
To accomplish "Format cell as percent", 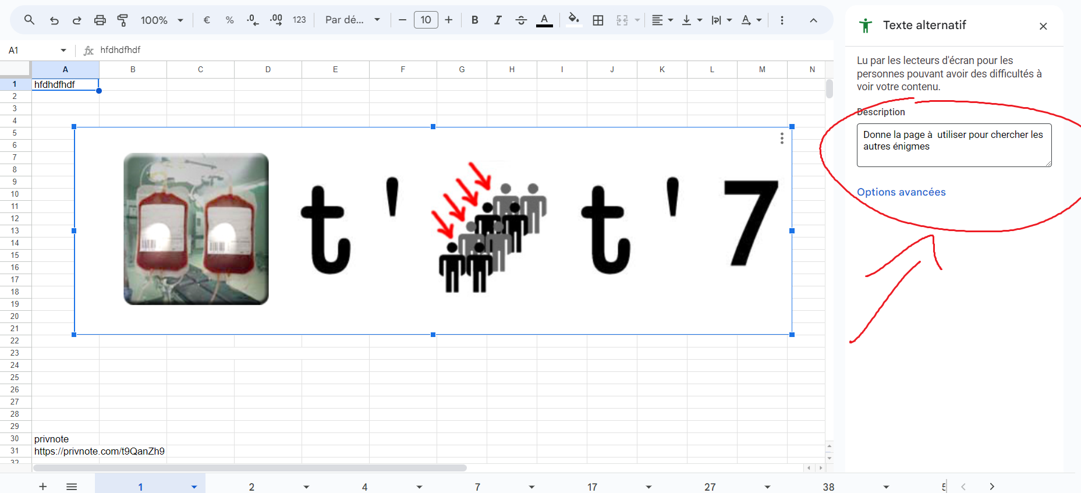I will [230, 20].
